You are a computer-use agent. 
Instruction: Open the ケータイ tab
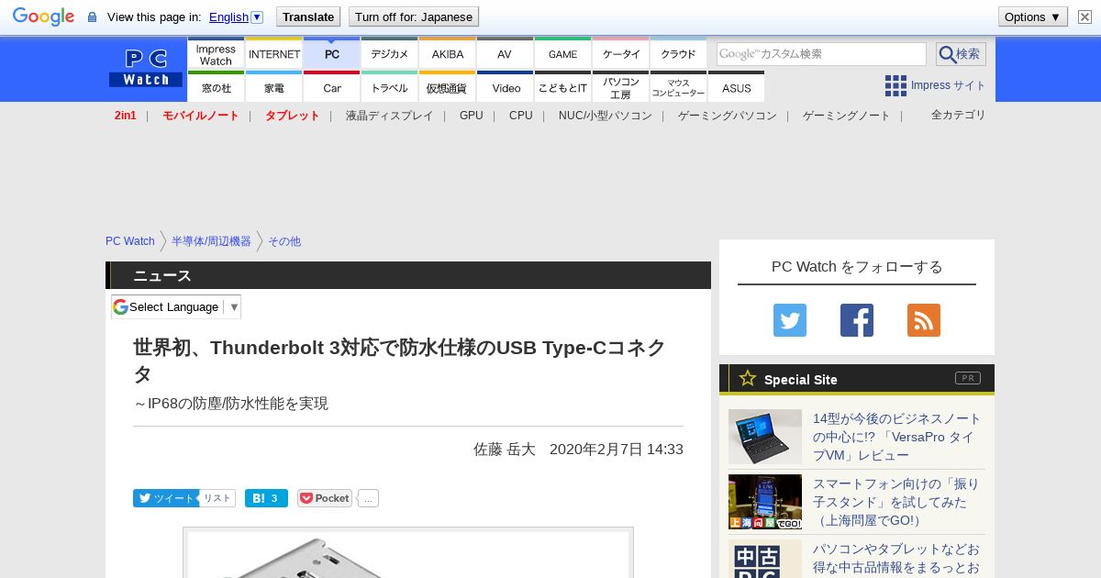pos(621,53)
